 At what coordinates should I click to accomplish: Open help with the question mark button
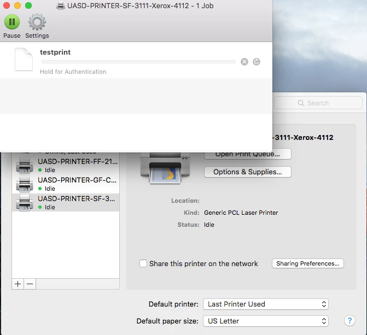pos(349,320)
